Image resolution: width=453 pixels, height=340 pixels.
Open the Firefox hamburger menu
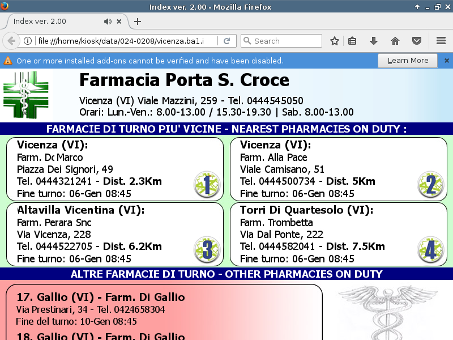point(441,41)
